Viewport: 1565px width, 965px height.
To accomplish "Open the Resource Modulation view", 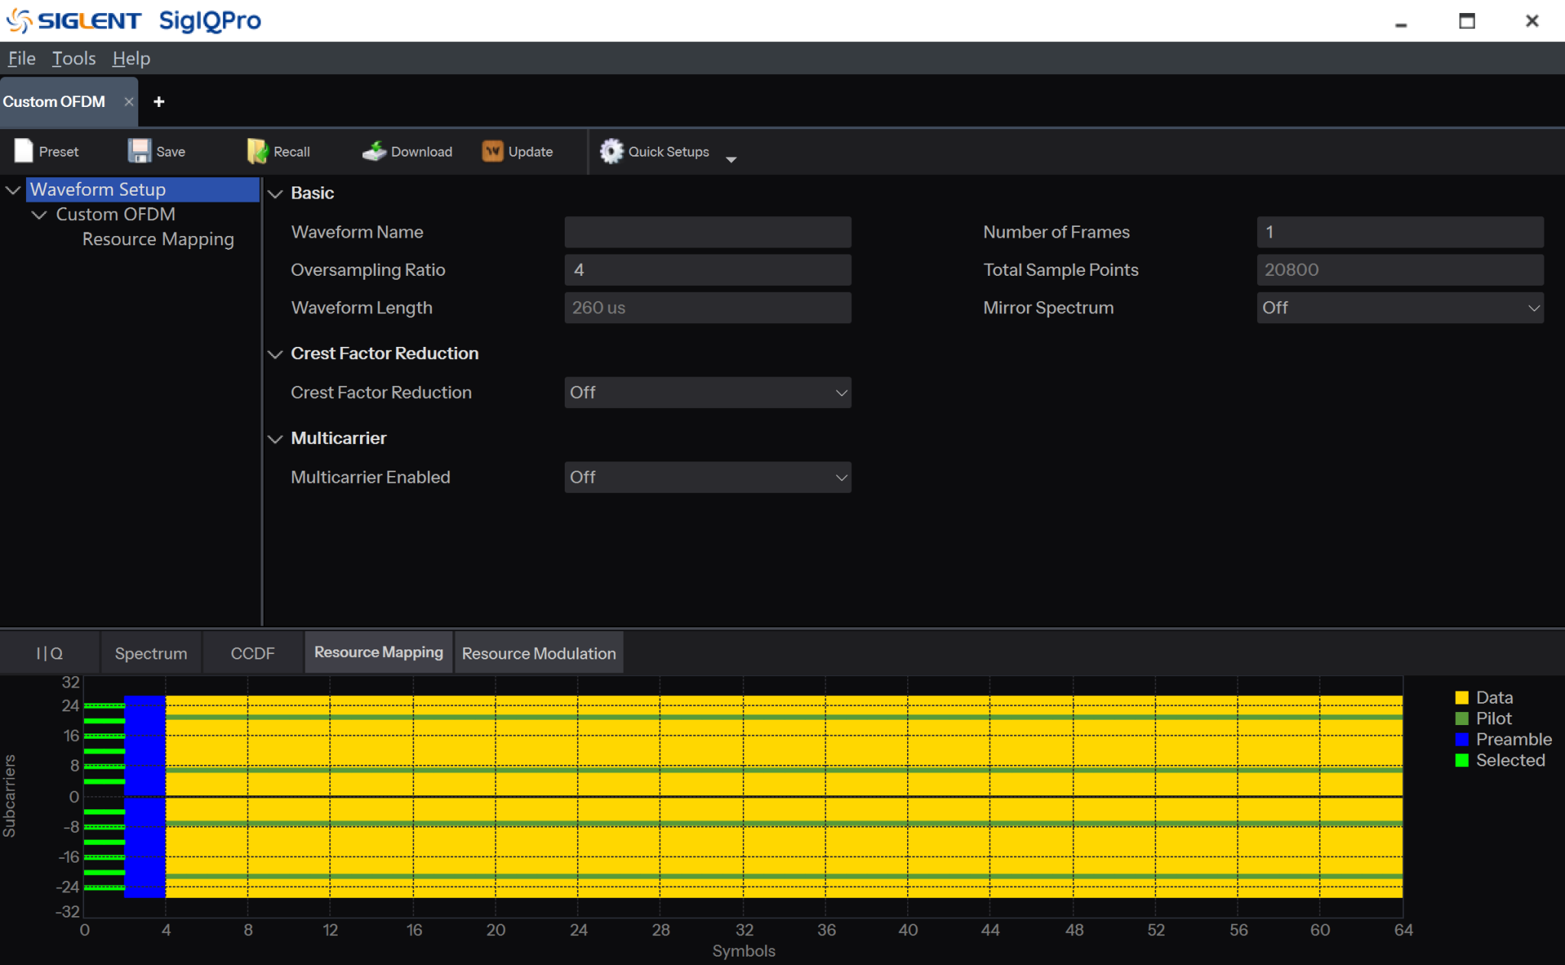I will click(x=539, y=653).
